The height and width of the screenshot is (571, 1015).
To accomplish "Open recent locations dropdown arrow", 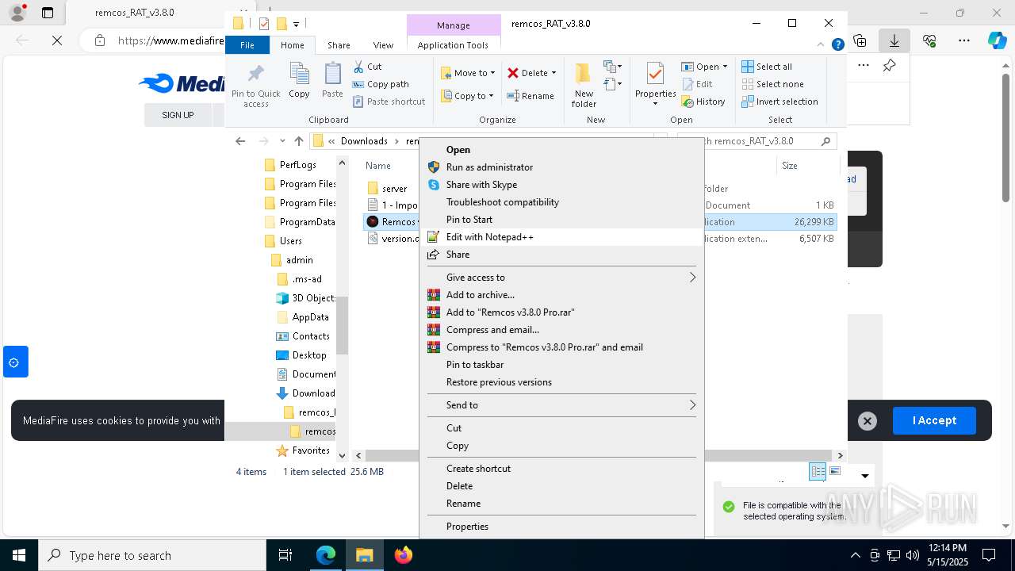I will pyautogui.click(x=282, y=141).
